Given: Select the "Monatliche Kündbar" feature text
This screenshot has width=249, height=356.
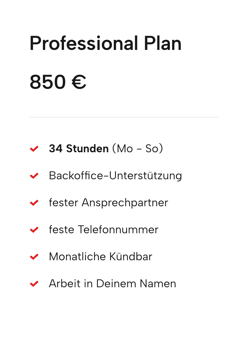Looking at the screenshot, I should 100,257.
